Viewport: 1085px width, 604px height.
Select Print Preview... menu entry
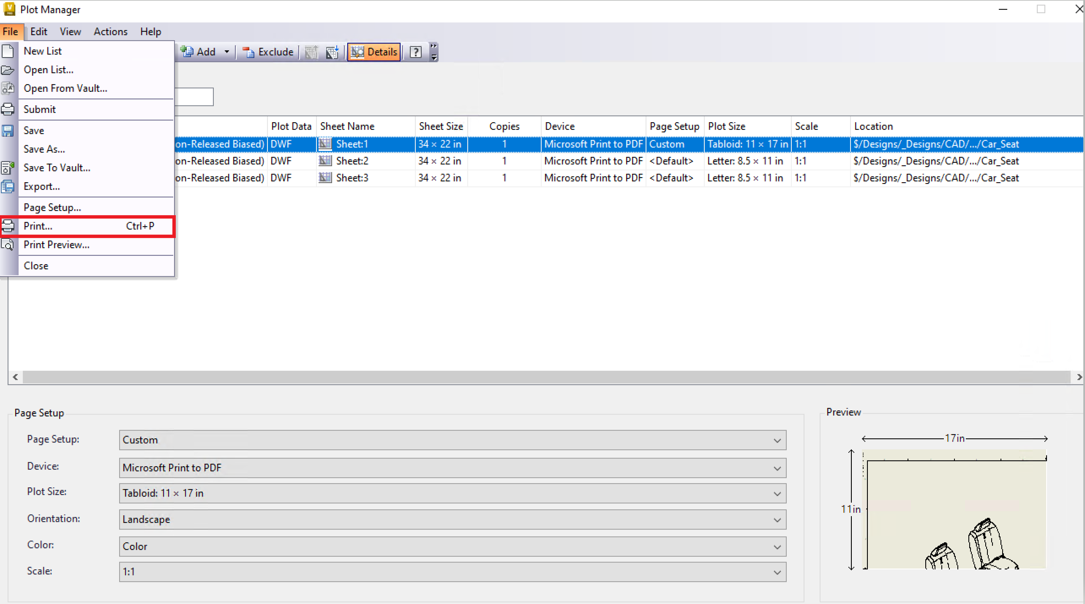(x=56, y=245)
